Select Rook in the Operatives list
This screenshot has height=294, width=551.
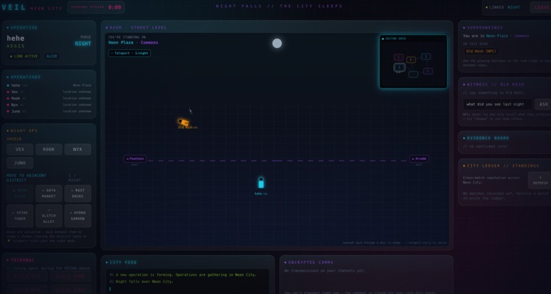pos(49,98)
